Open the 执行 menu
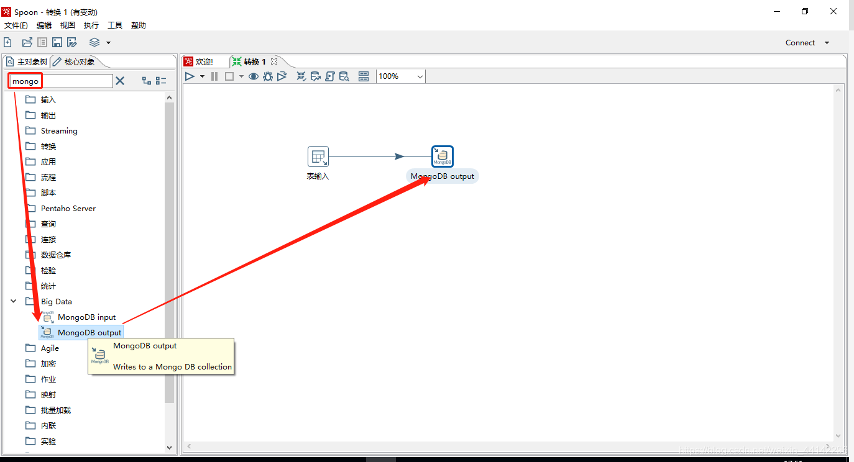The image size is (854, 462). pyautogui.click(x=91, y=25)
